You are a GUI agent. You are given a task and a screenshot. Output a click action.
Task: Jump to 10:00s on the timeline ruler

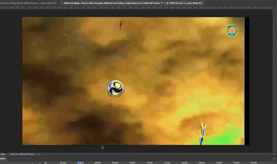(x=132, y=163)
